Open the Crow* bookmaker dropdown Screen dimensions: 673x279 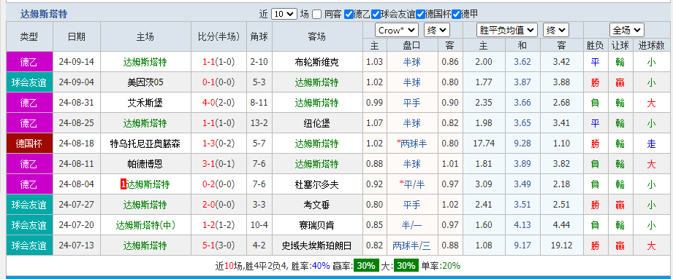point(397,31)
